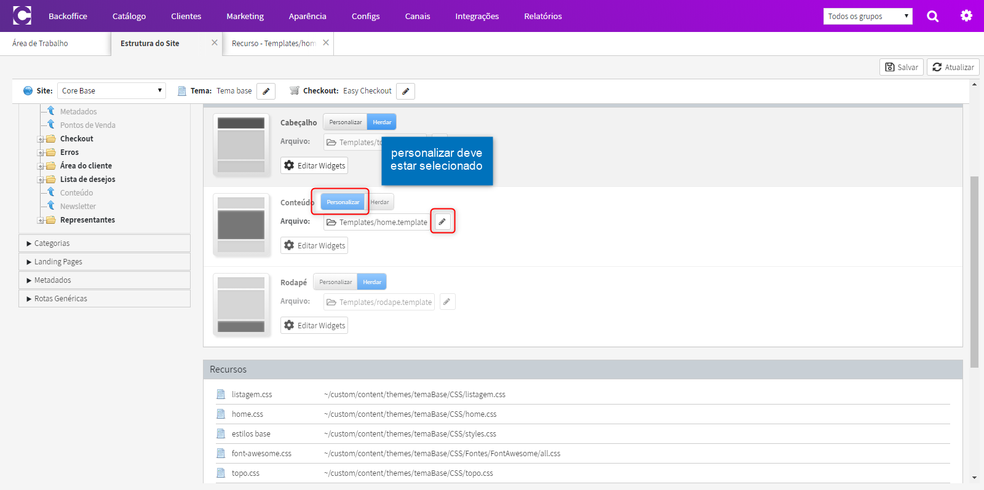Select Personalizar for Rodapé
984x490 pixels.
335,282
